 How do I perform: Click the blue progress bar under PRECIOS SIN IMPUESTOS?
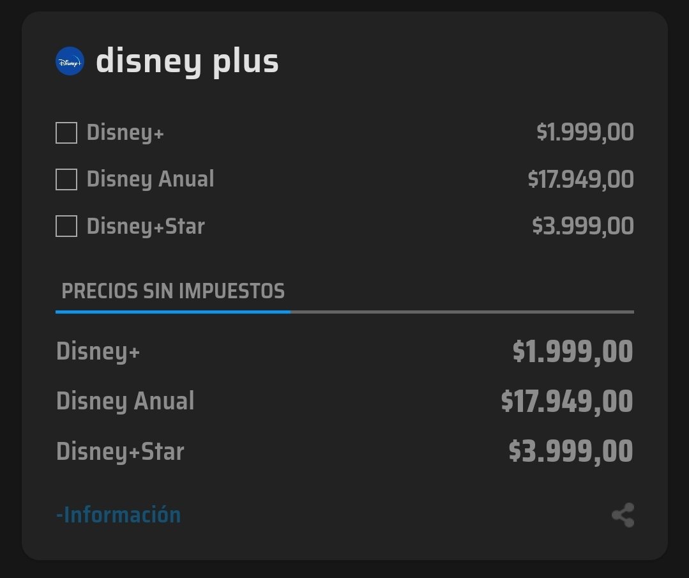[172, 311]
